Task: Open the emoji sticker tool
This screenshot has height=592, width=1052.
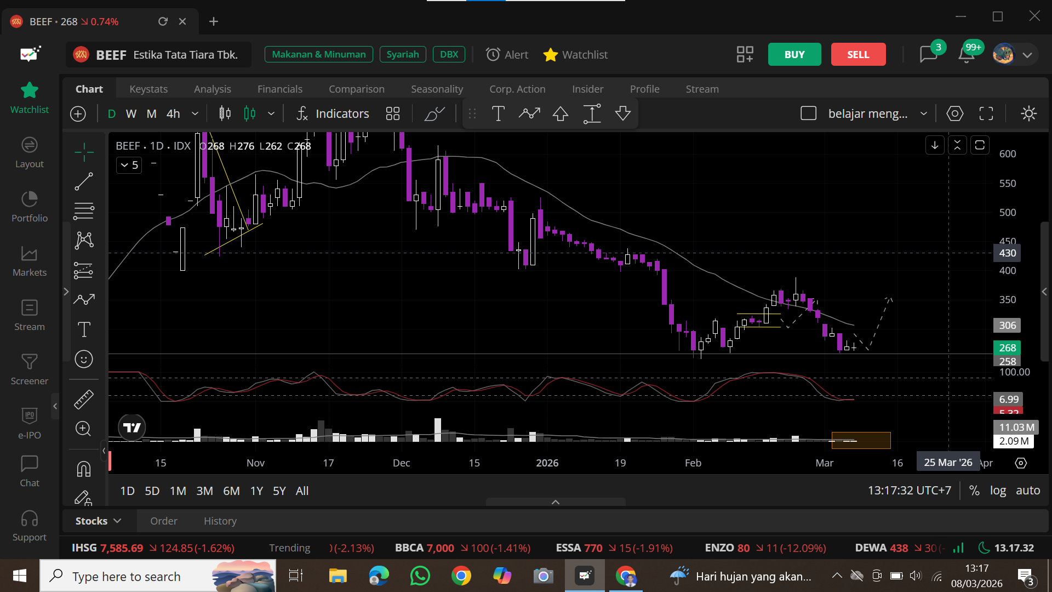Action: coord(84,359)
